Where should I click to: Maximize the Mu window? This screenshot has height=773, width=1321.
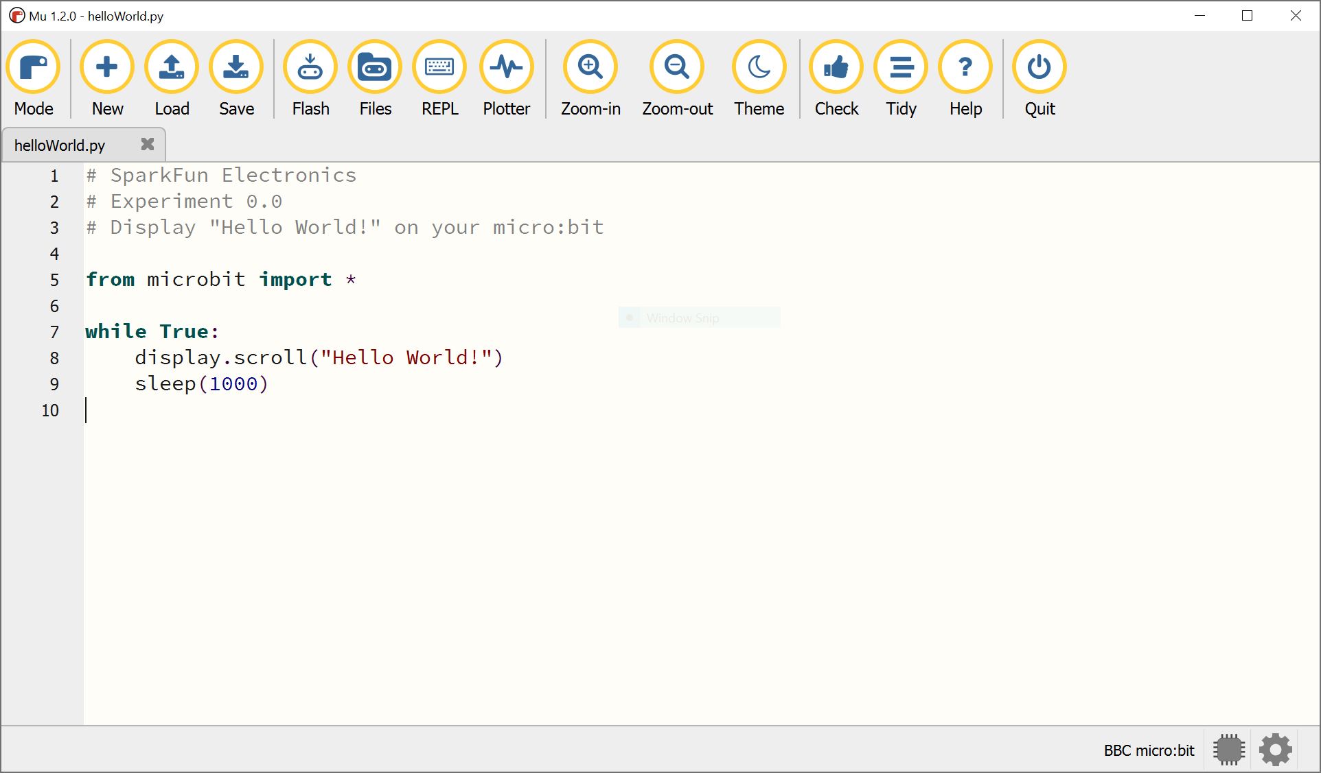click(x=1248, y=16)
